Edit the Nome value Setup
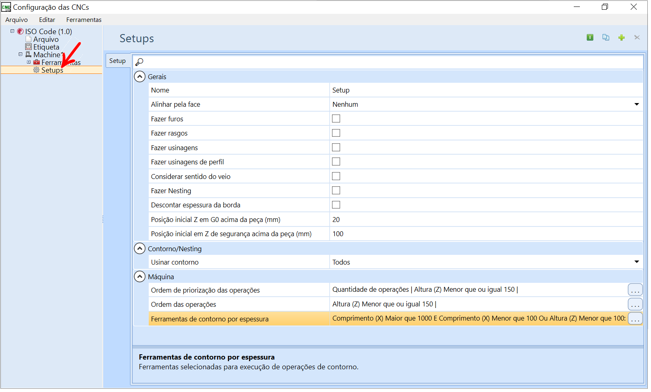Viewport: 651px width, 392px height. point(486,90)
